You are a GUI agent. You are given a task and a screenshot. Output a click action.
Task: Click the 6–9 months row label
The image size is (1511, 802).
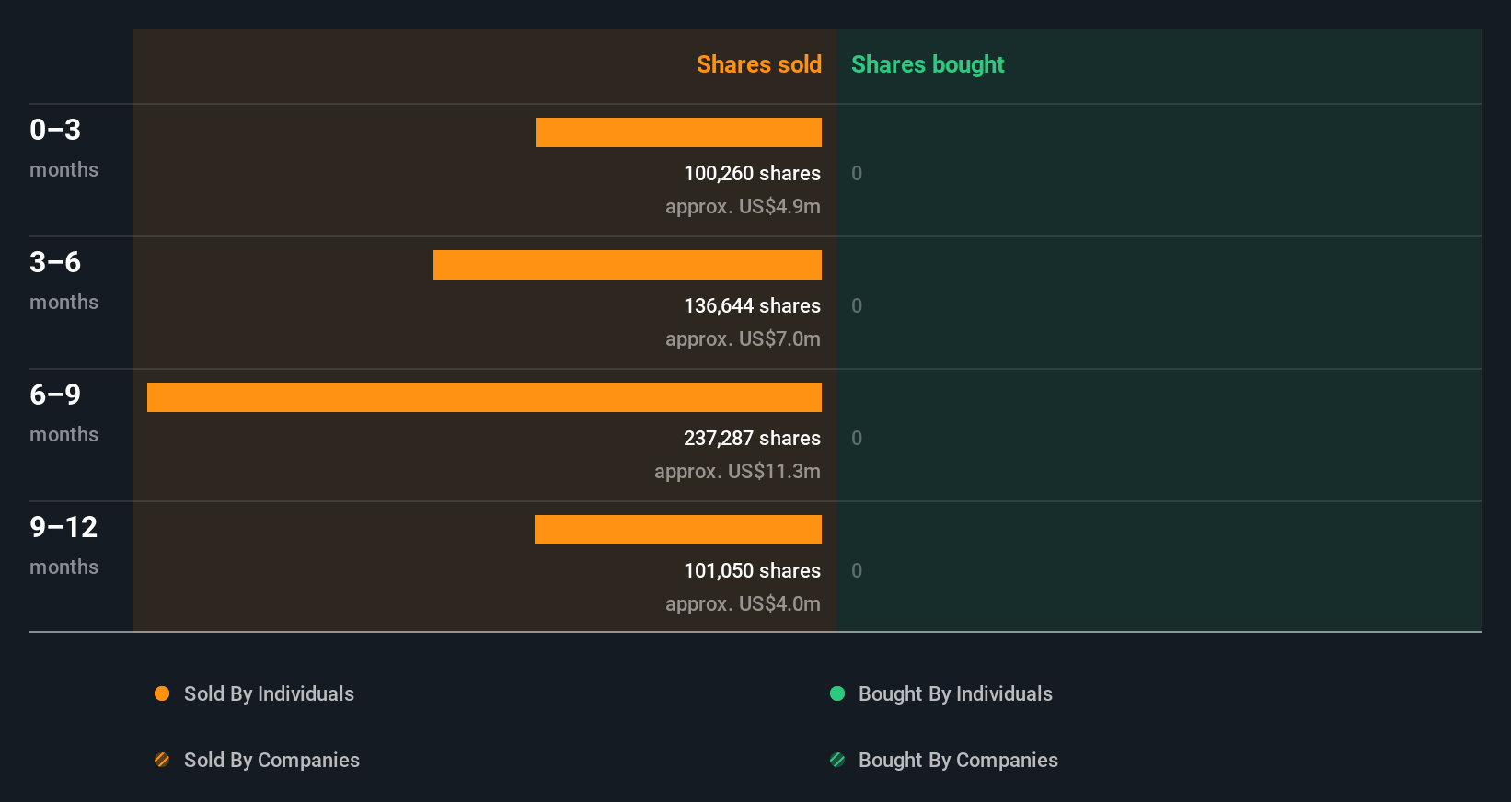pos(63,413)
